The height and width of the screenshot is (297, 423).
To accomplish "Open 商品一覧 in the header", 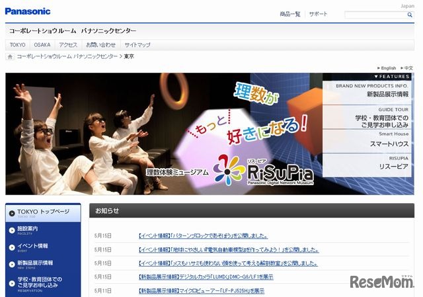I will 290,14.
